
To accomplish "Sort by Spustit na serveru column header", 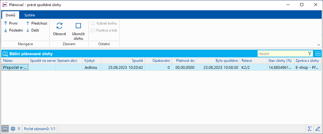I will 42,61.
